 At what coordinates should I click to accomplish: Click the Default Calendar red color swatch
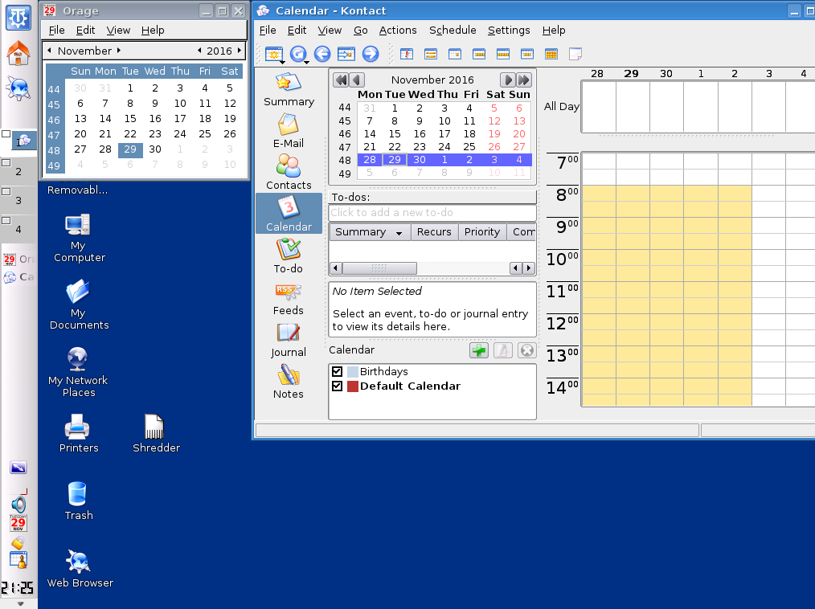[x=352, y=386]
